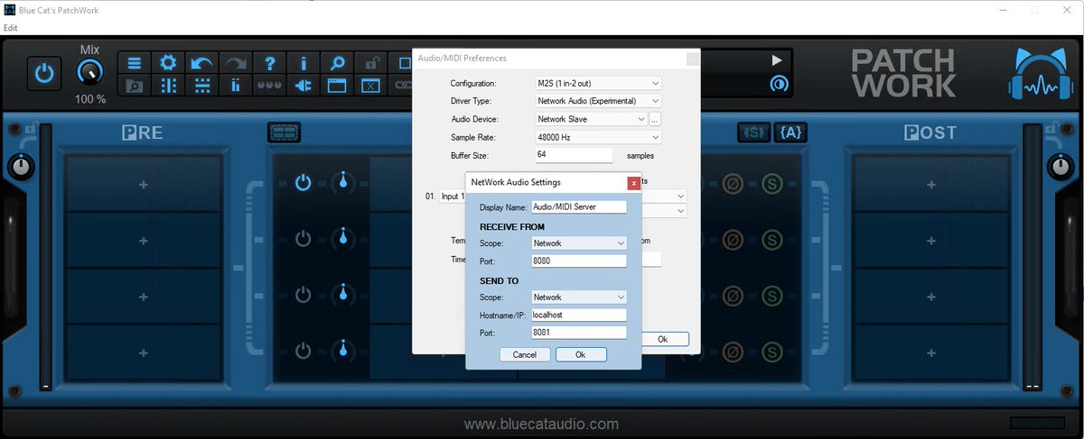Click the {A} button
The image size is (1084, 439).
click(x=790, y=133)
